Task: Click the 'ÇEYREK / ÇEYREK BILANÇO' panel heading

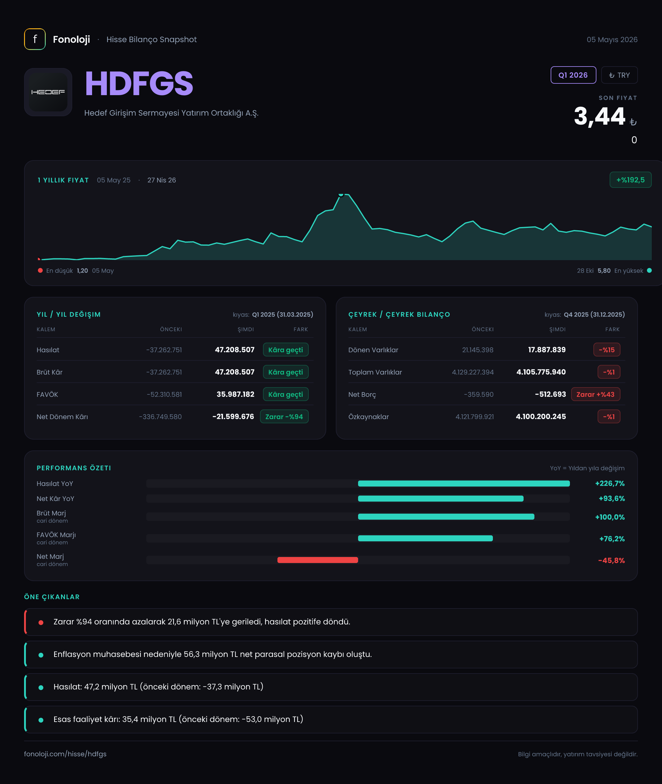Action: 399,314
